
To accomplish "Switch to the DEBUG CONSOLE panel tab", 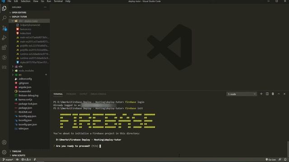I will click(x=98, y=94).
